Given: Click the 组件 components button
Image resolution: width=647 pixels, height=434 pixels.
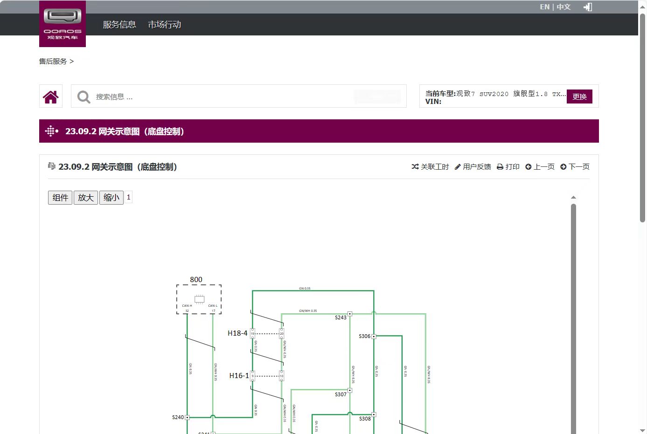Looking at the screenshot, I should pos(60,198).
